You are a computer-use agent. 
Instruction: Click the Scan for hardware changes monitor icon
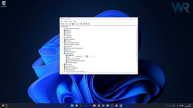[x=81, y=24]
